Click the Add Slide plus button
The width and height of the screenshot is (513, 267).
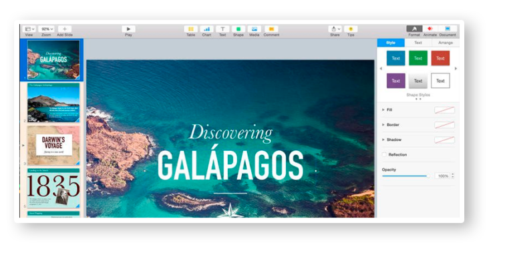point(65,29)
